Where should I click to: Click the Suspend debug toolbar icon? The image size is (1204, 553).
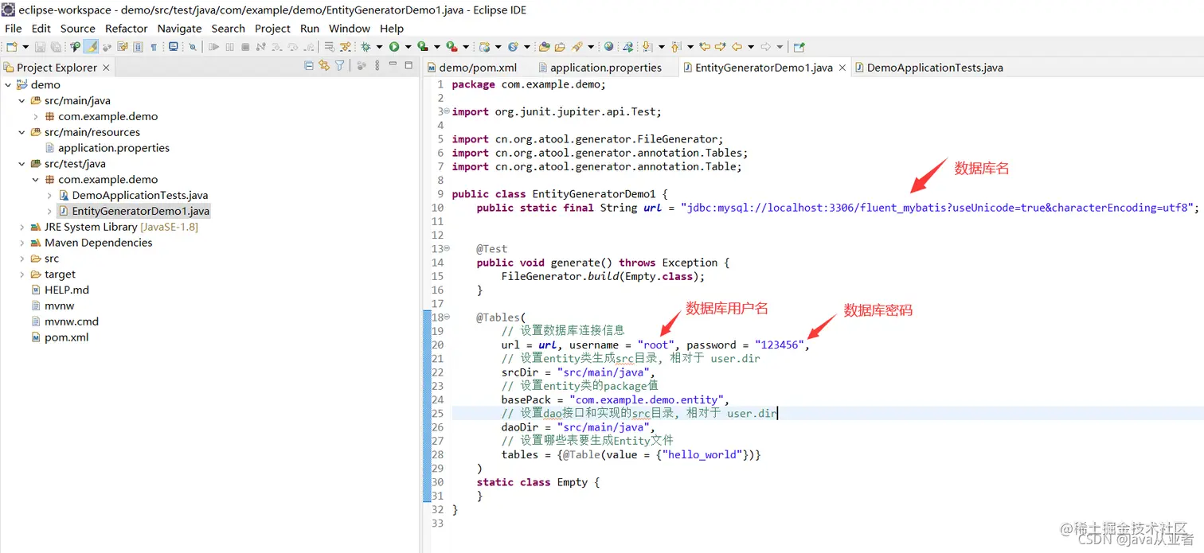tap(229, 47)
